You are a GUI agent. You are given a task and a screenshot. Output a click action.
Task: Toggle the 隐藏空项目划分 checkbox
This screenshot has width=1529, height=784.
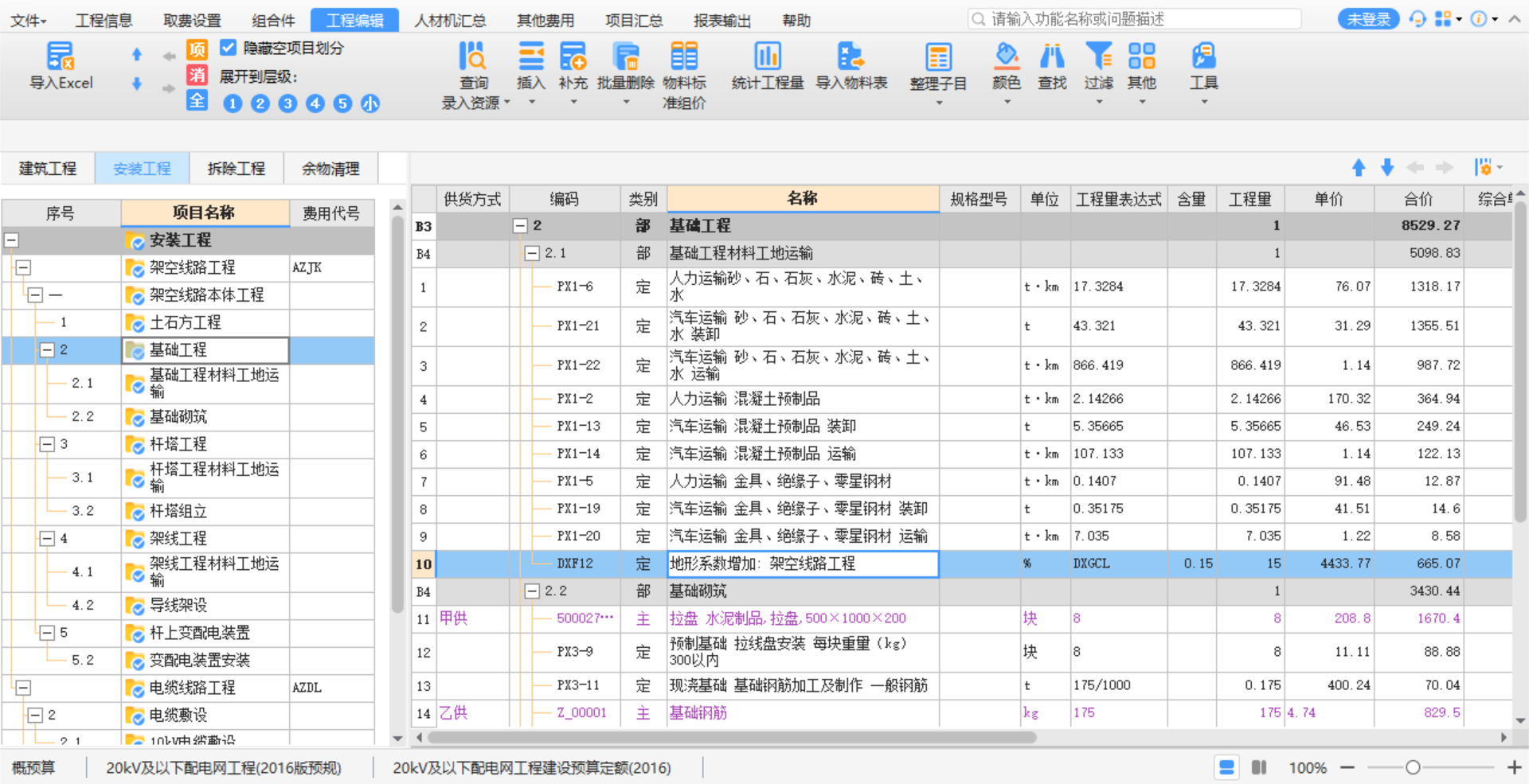[x=228, y=48]
